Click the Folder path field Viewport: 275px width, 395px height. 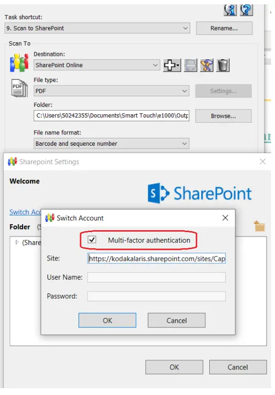[x=111, y=116]
